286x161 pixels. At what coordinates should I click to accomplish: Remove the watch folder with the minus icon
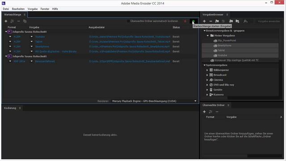coord(217,111)
